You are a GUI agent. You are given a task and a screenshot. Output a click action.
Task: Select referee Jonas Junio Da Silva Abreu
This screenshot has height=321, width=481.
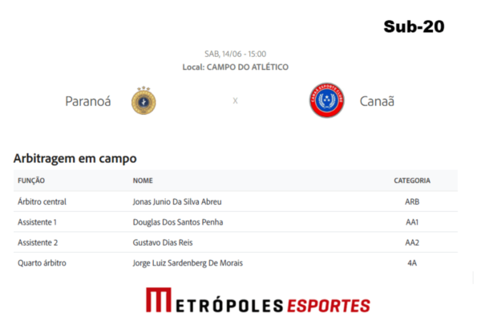(177, 201)
